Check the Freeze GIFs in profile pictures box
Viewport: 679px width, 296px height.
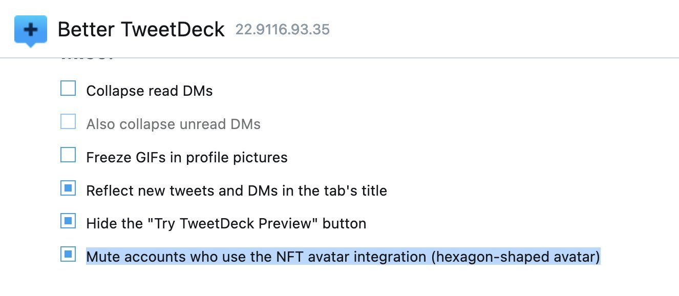coord(68,155)
